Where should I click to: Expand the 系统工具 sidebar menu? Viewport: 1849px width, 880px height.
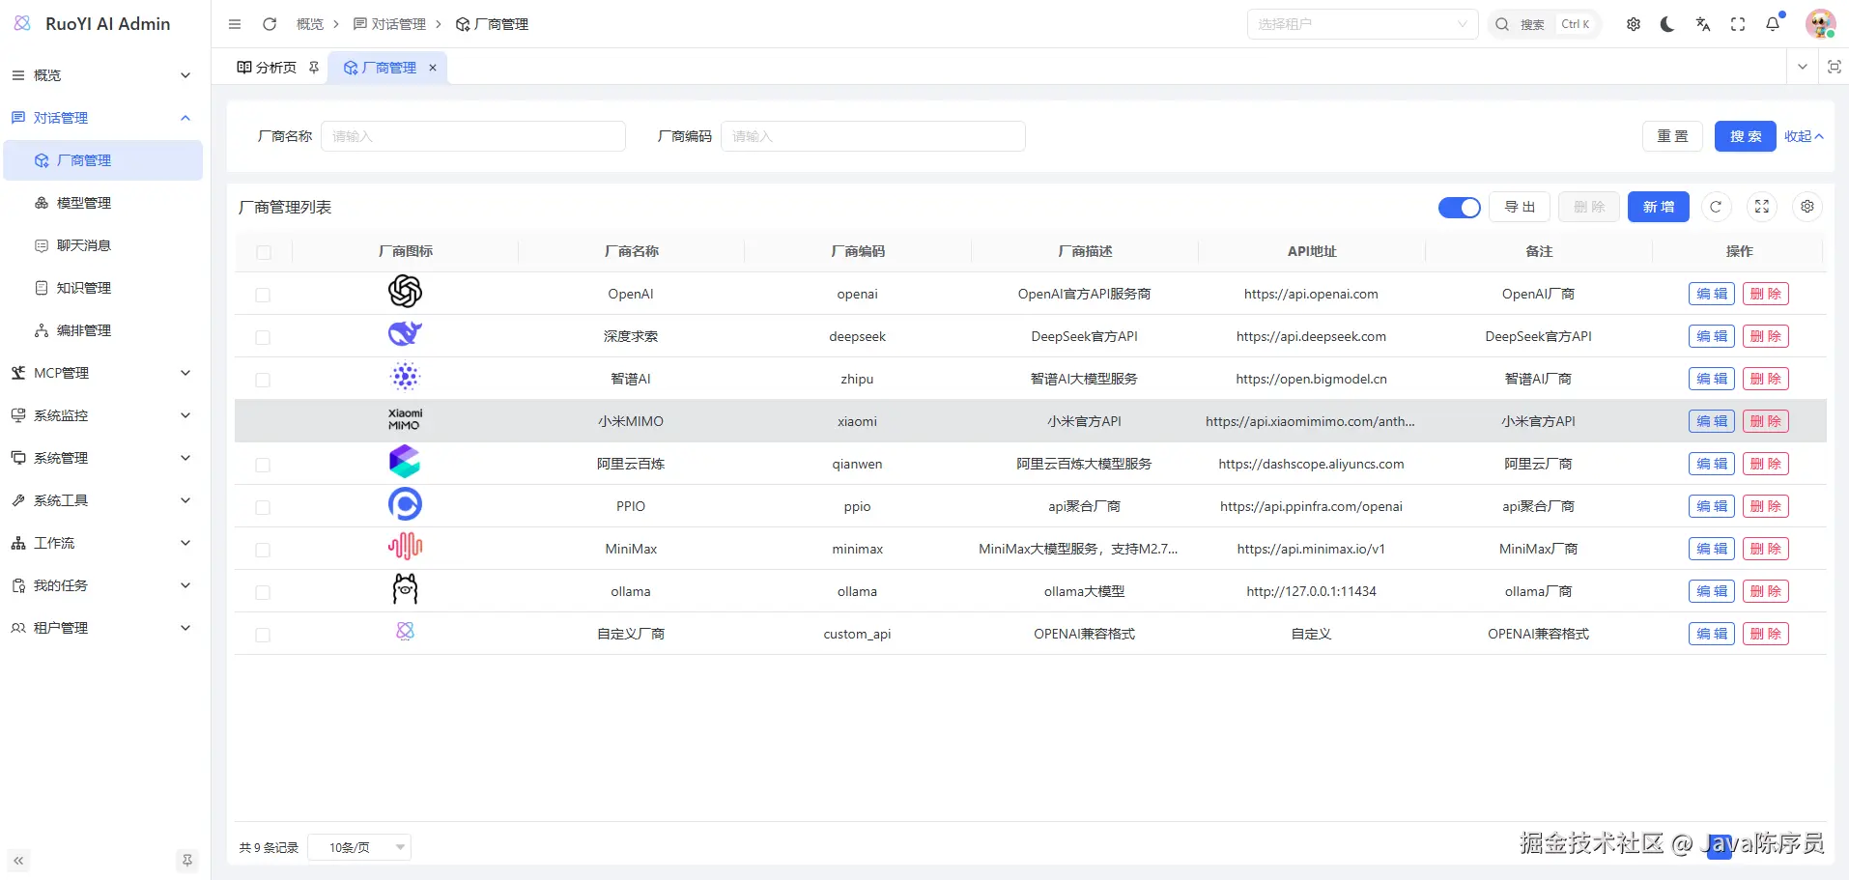coord(101,500)
